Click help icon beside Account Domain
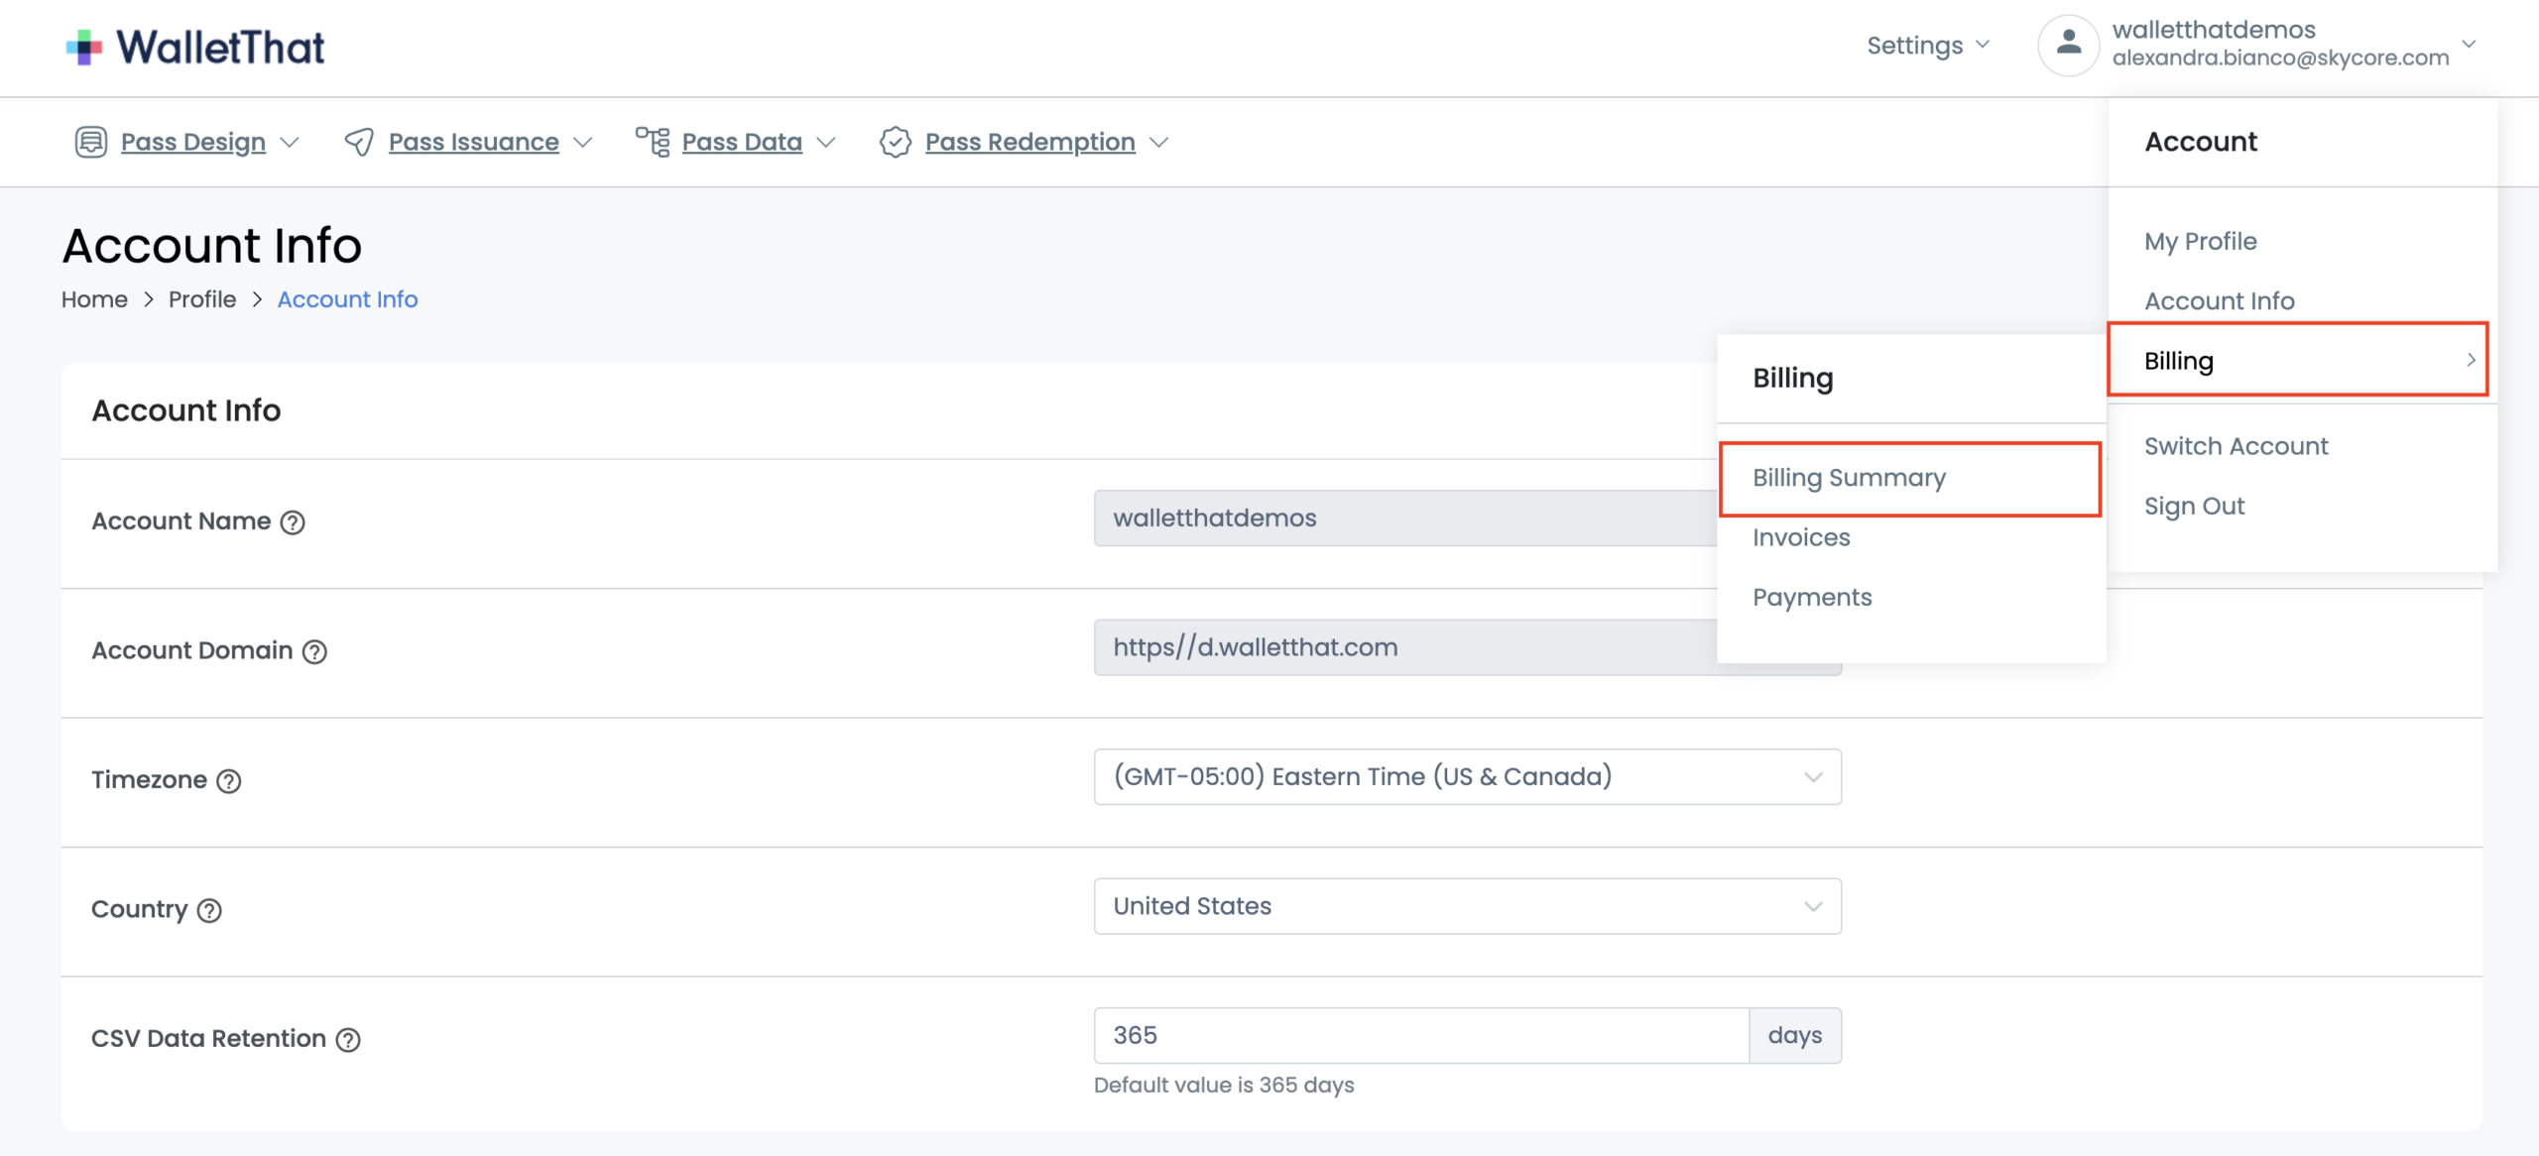 (314, 651)
